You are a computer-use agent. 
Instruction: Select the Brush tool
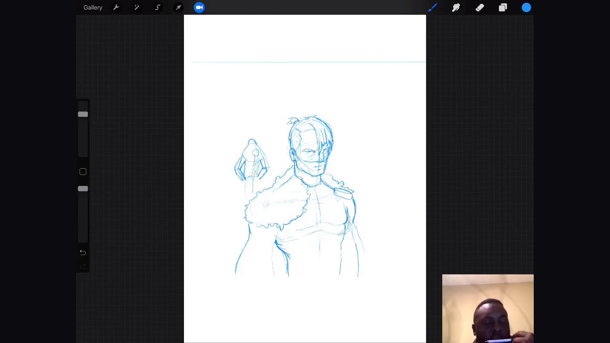pyautogui.click(x=433, y=8)
